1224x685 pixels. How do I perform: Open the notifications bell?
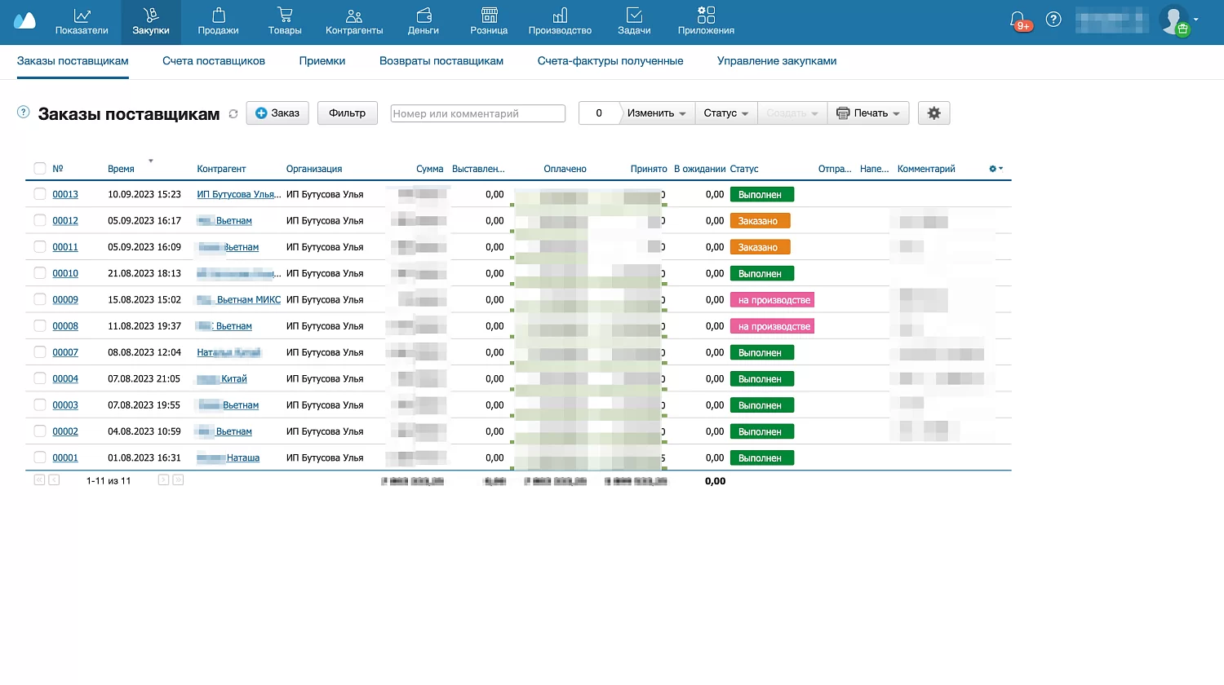pyautogui.click(x=1018, y=19)
